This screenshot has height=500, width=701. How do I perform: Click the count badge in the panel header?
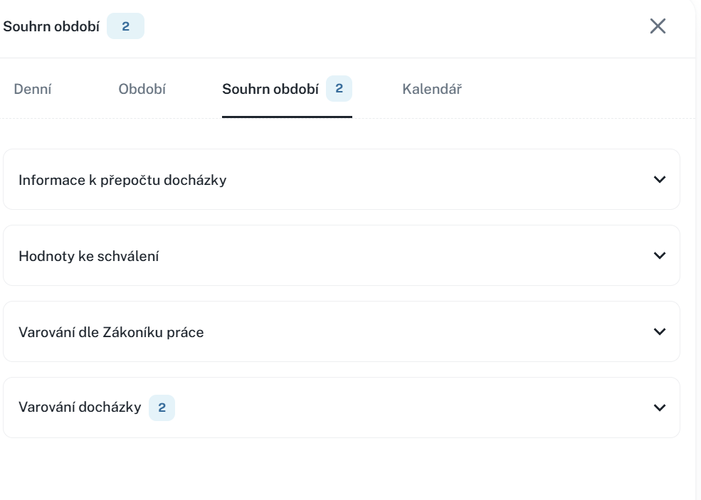(x=125, y=27)
